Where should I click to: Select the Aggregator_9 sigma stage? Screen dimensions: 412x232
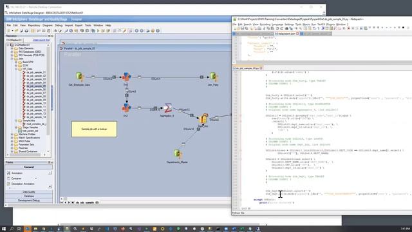(167, 108)
